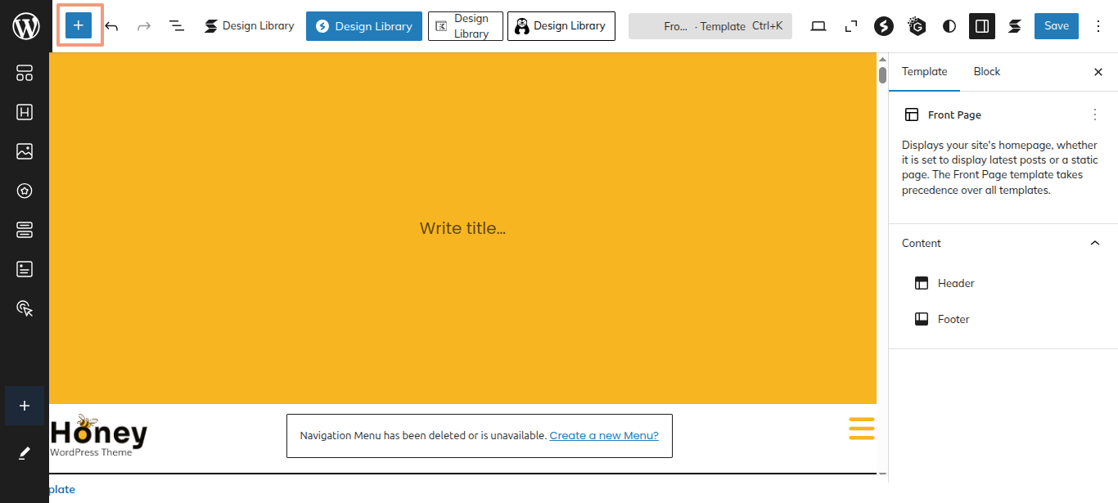The image size is (1118, 503).
Task: Open the blue Design Library button
Action: [364, 26]
